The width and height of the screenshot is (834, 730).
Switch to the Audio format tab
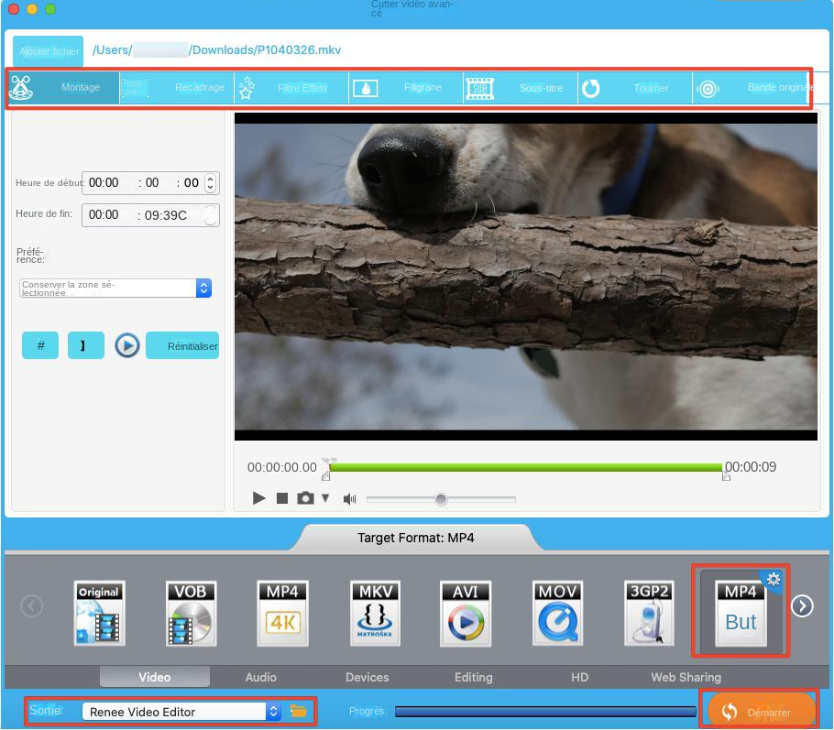coord(260,677)
